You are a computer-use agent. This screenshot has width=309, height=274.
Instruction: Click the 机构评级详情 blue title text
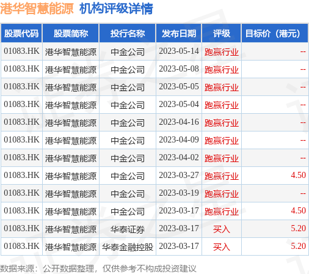[116, 9]
